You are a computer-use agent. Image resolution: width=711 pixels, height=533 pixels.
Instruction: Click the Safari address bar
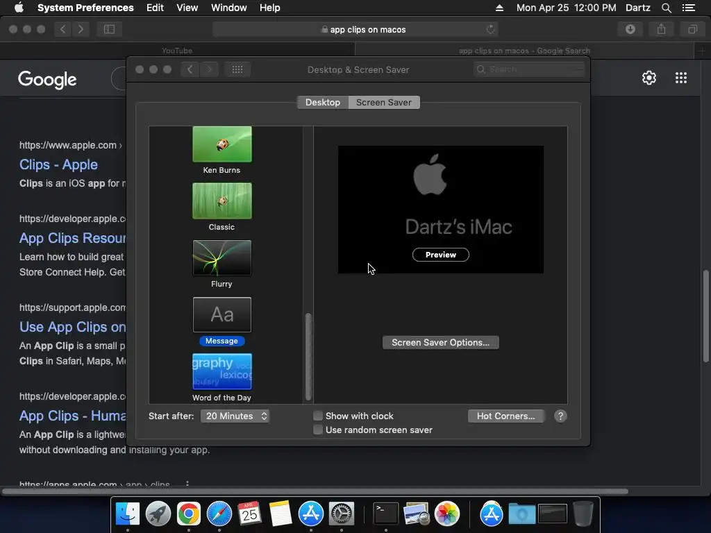pyautogui.click(x=355, y=29)
